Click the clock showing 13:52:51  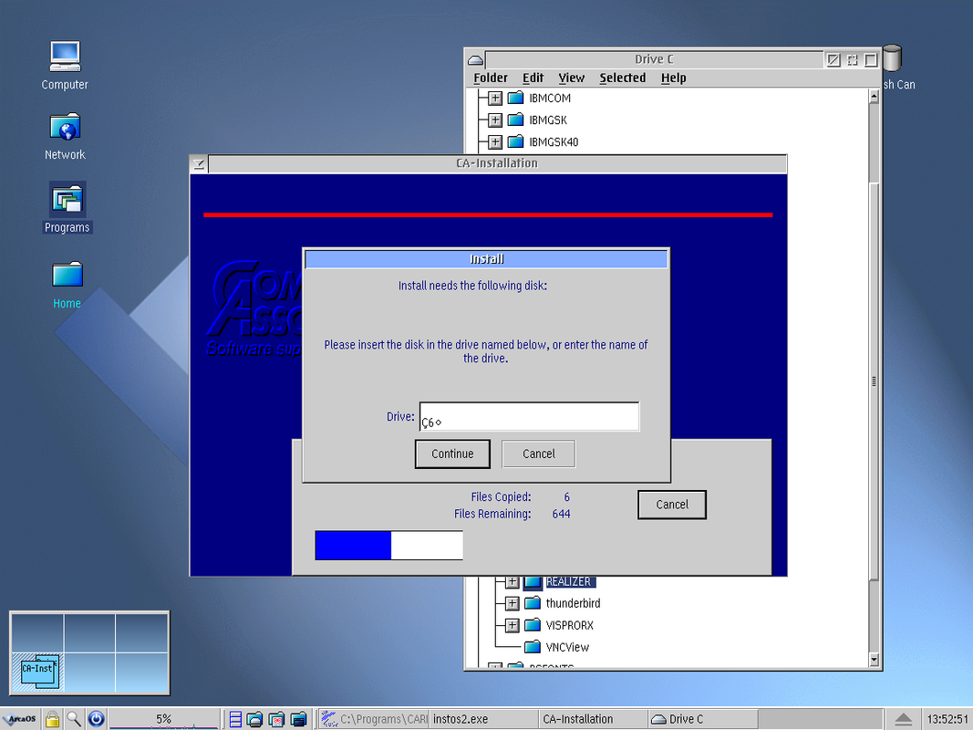click(x=947, y=719)
